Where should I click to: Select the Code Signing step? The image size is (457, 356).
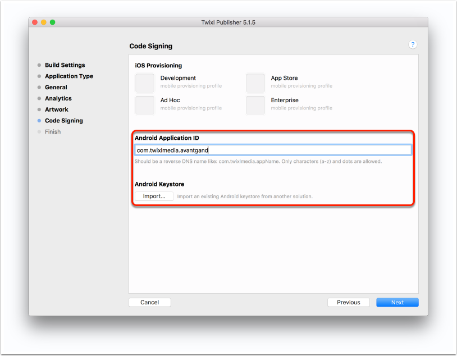(x=63, y=120)
